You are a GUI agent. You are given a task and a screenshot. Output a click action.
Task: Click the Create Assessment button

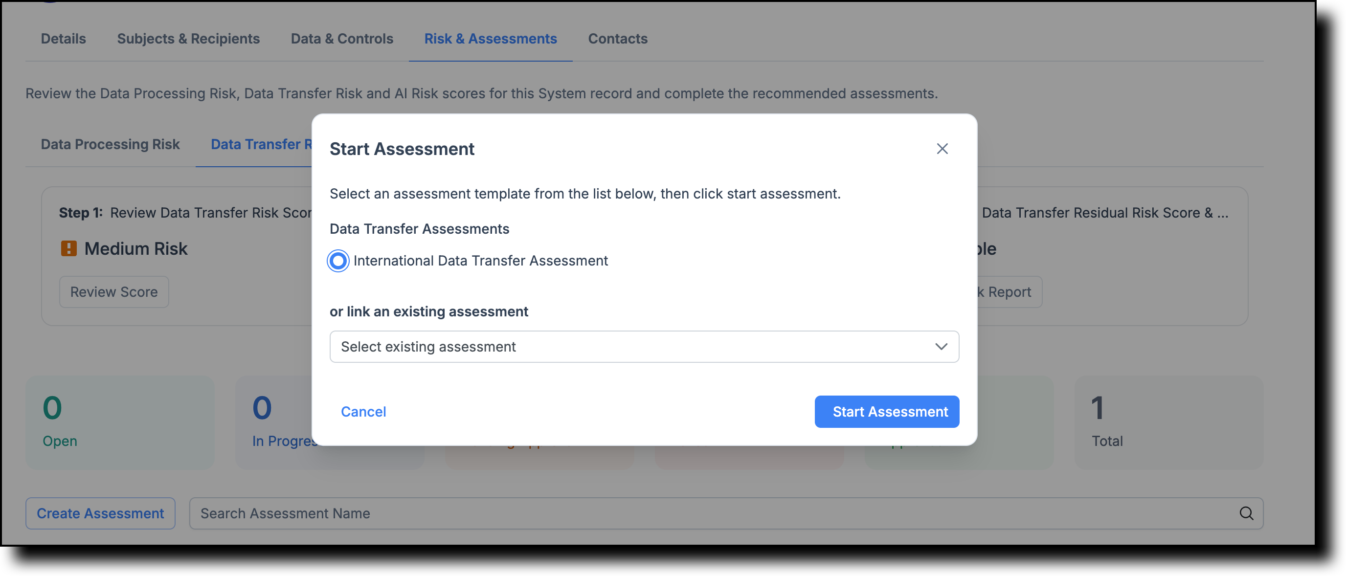click(100, 513)
